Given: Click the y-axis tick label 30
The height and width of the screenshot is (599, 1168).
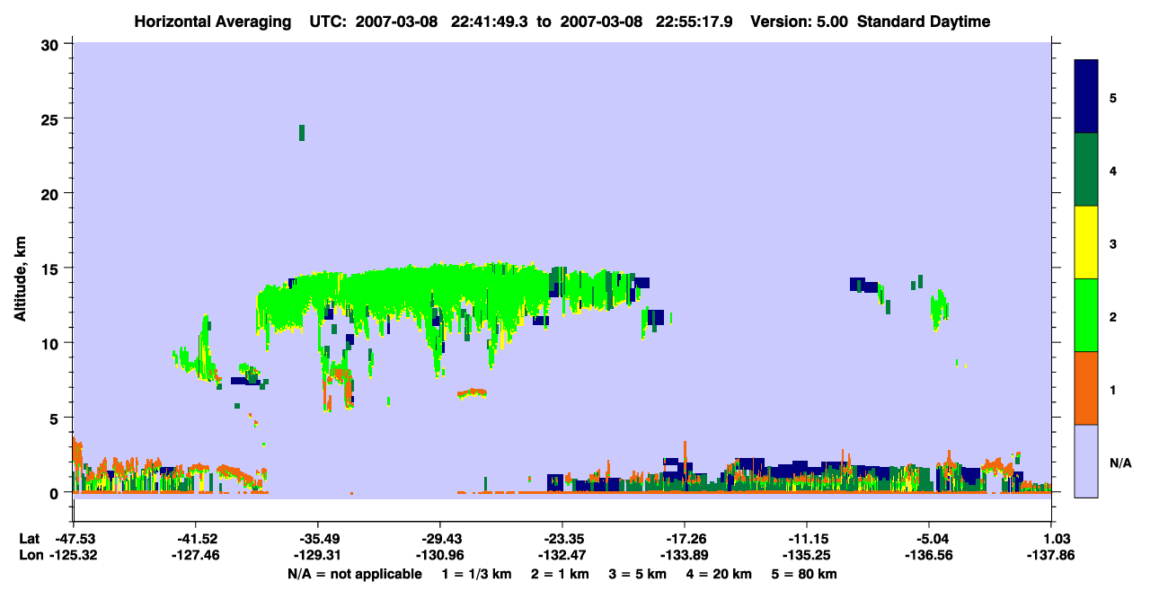Looking at the screenshot, I should [x=52, y=44].
